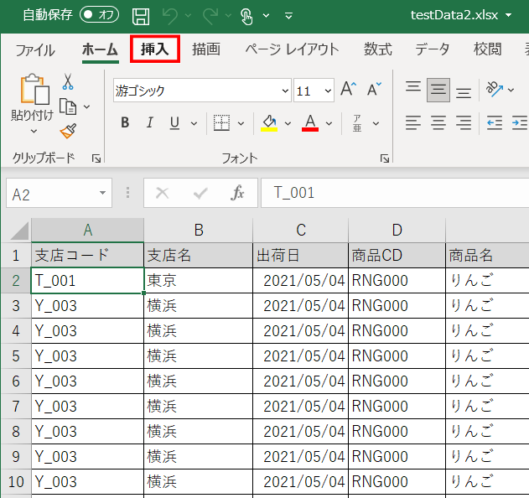
Task: Select cell B2 containing 東京
Action: [x=198, y=281]
